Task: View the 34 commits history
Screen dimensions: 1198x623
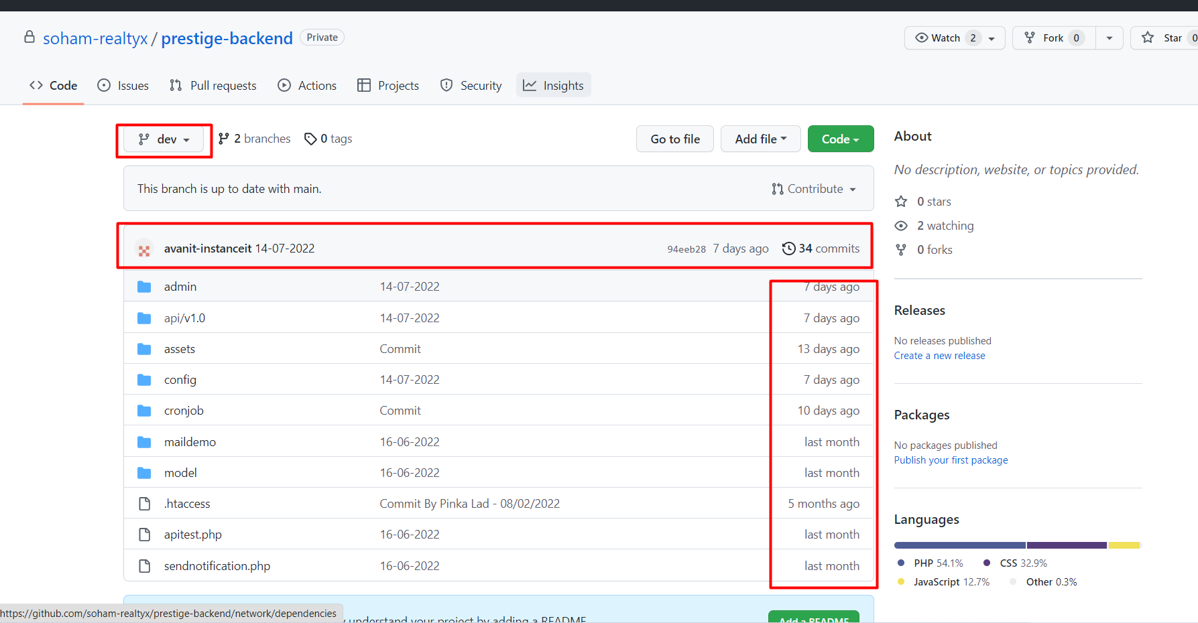Action: [x=821, y=249]
